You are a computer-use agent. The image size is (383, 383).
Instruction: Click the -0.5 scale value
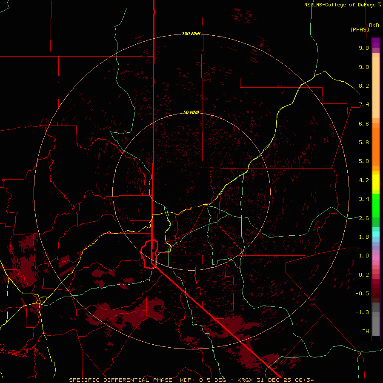362,294
